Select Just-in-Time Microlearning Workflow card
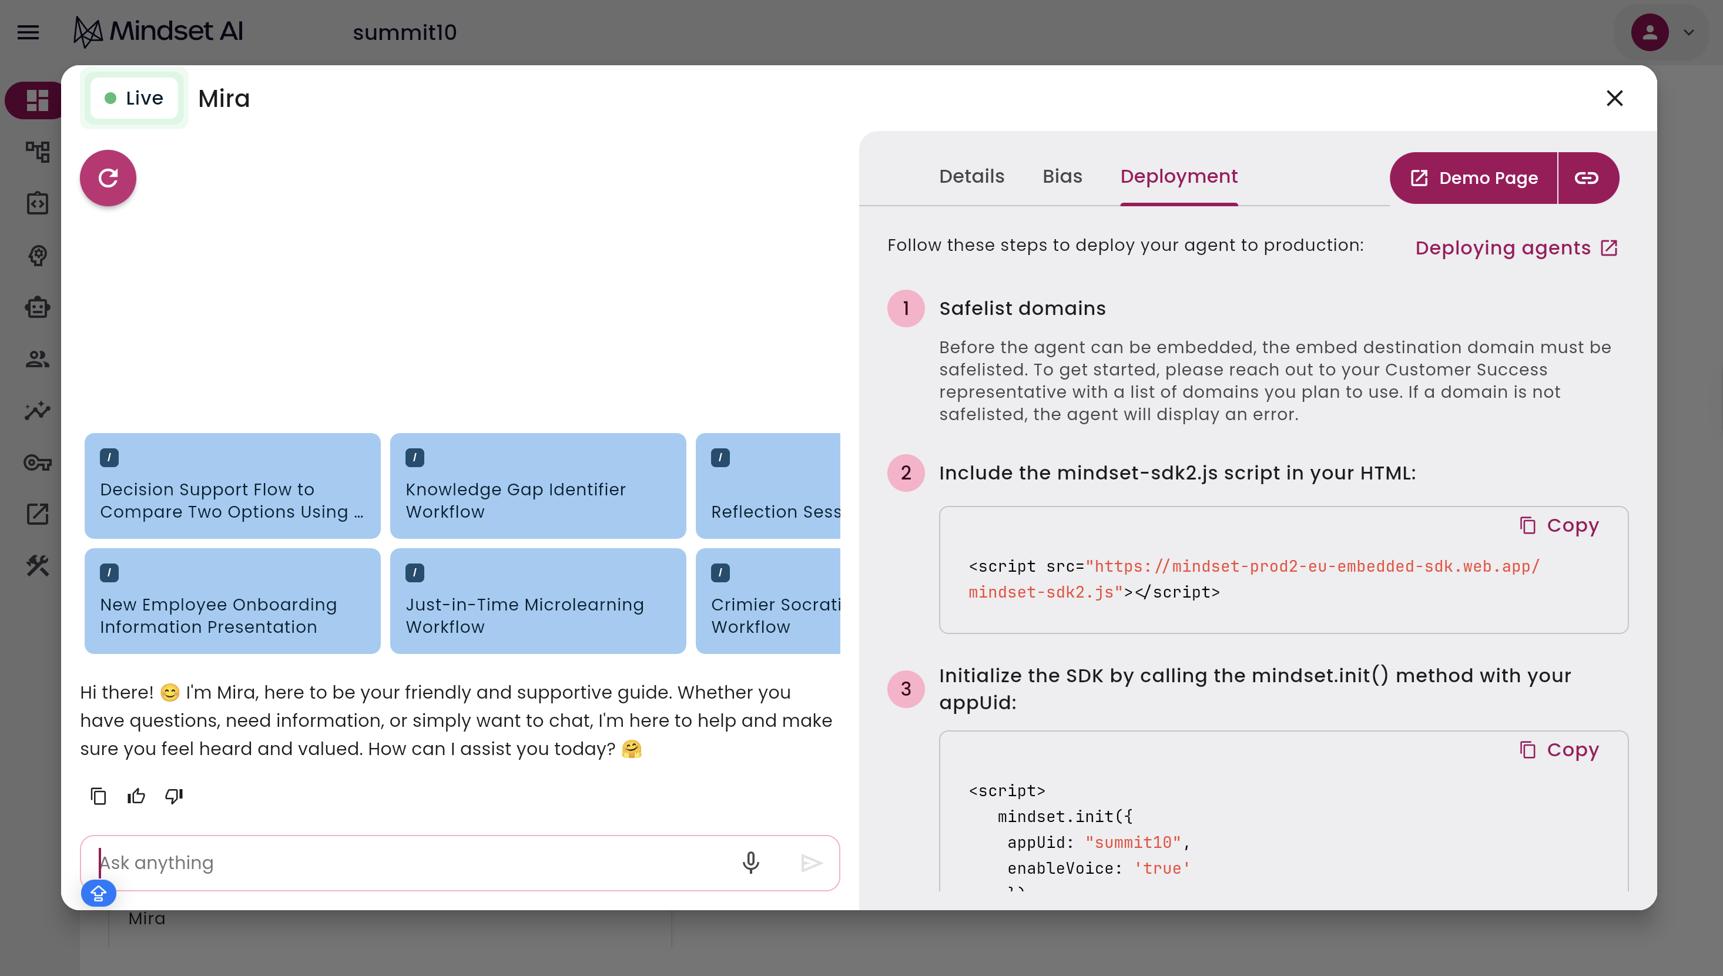This screenshot has width=1723, height=976. pyautogui.click(x=538, y=601)
